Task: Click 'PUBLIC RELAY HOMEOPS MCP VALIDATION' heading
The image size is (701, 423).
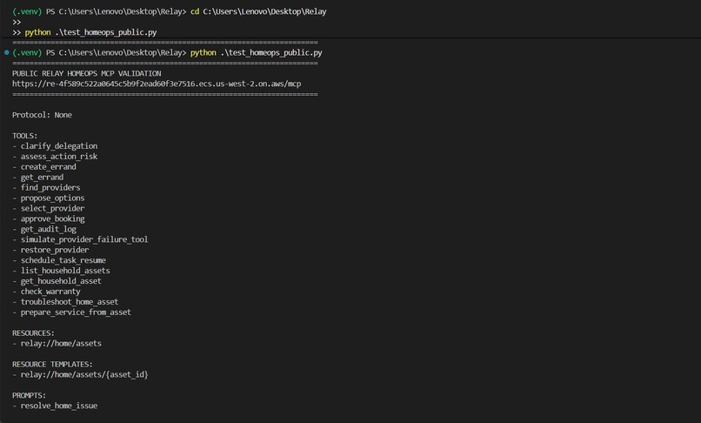Action: (x=87, y=73)
